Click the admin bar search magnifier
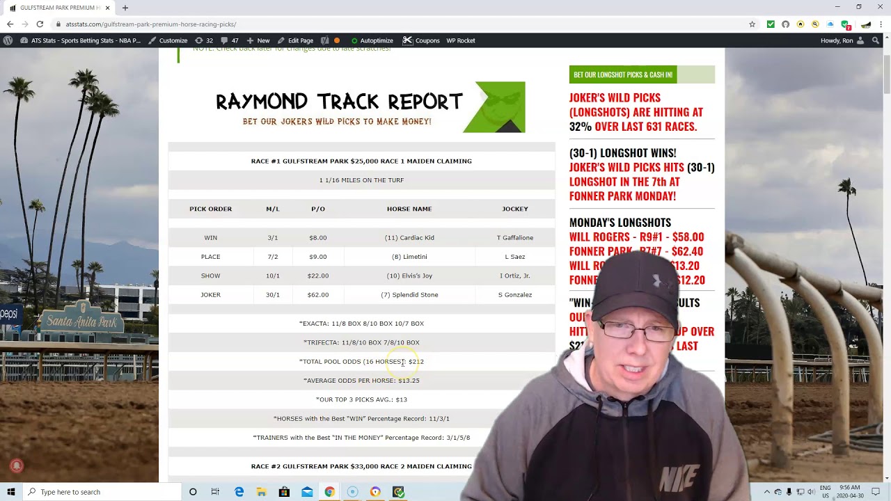The width and height of the screenshot is (891, 501). (x=876, y=40)
